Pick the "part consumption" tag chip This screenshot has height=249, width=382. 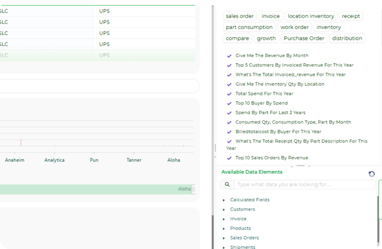(249, 27)
